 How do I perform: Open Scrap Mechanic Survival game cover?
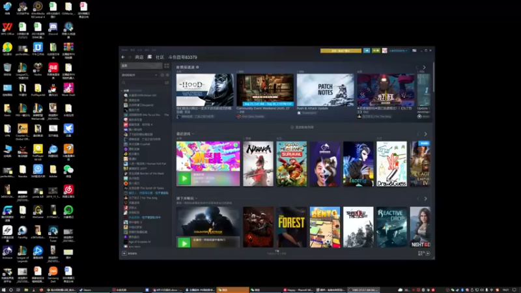tap(292, 164)
